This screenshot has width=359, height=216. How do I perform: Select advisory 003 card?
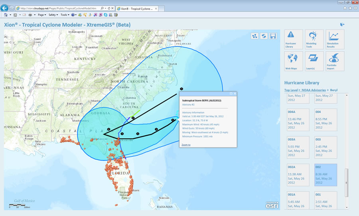pyautogui.click(x=325, y=147)
